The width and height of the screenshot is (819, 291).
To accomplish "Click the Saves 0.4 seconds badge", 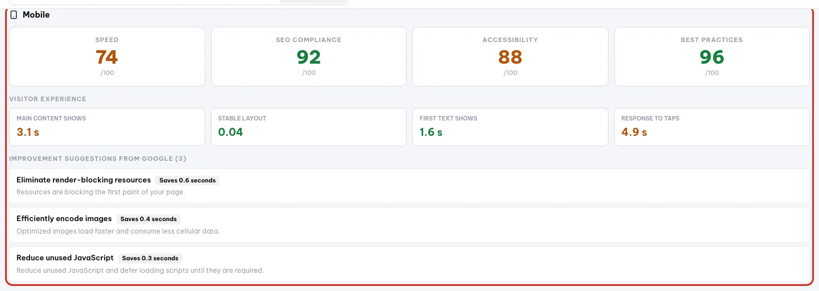I will [x=148, y=219].
